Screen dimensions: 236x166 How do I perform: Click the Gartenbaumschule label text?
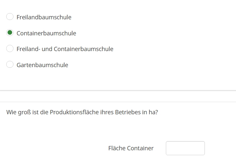coord(42,65)
